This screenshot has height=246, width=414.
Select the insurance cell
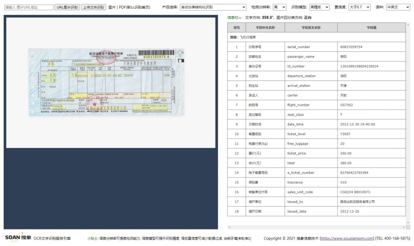coord(311,182)
